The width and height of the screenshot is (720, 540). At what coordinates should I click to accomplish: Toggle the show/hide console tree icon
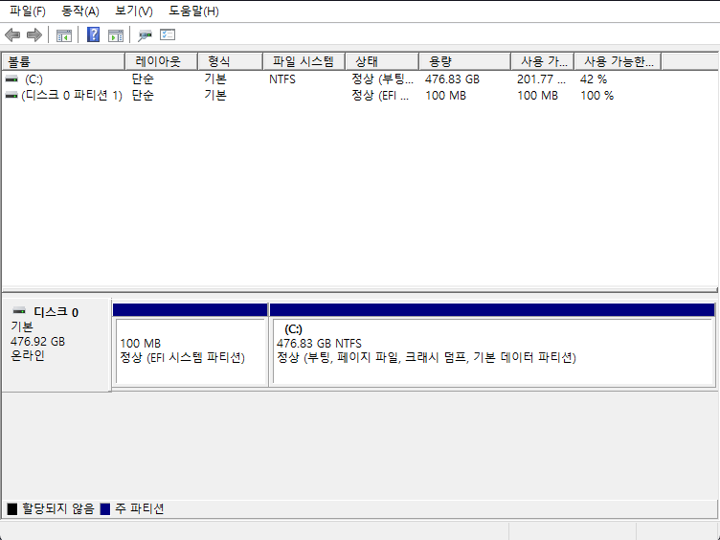pyautogui.click(x=64, y=35)
